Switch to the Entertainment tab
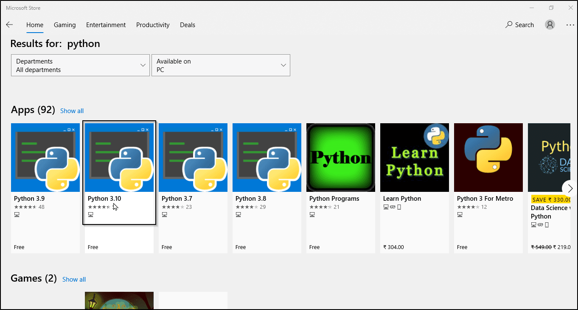Screen dimensions: 578x310 point(106,25)
